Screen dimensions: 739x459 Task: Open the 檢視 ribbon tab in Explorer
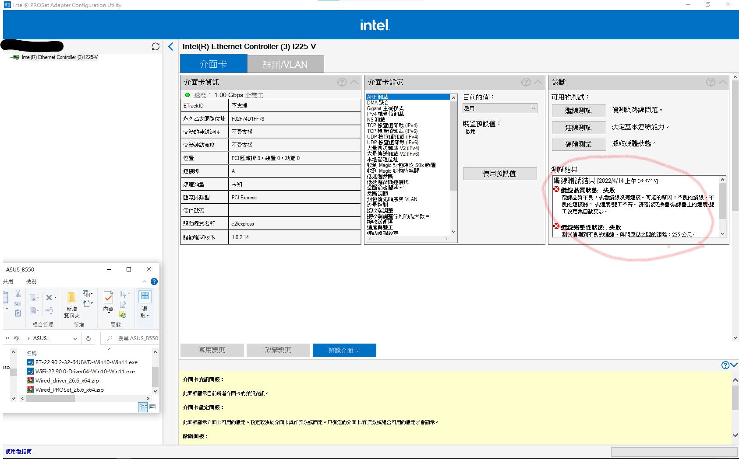31,282
